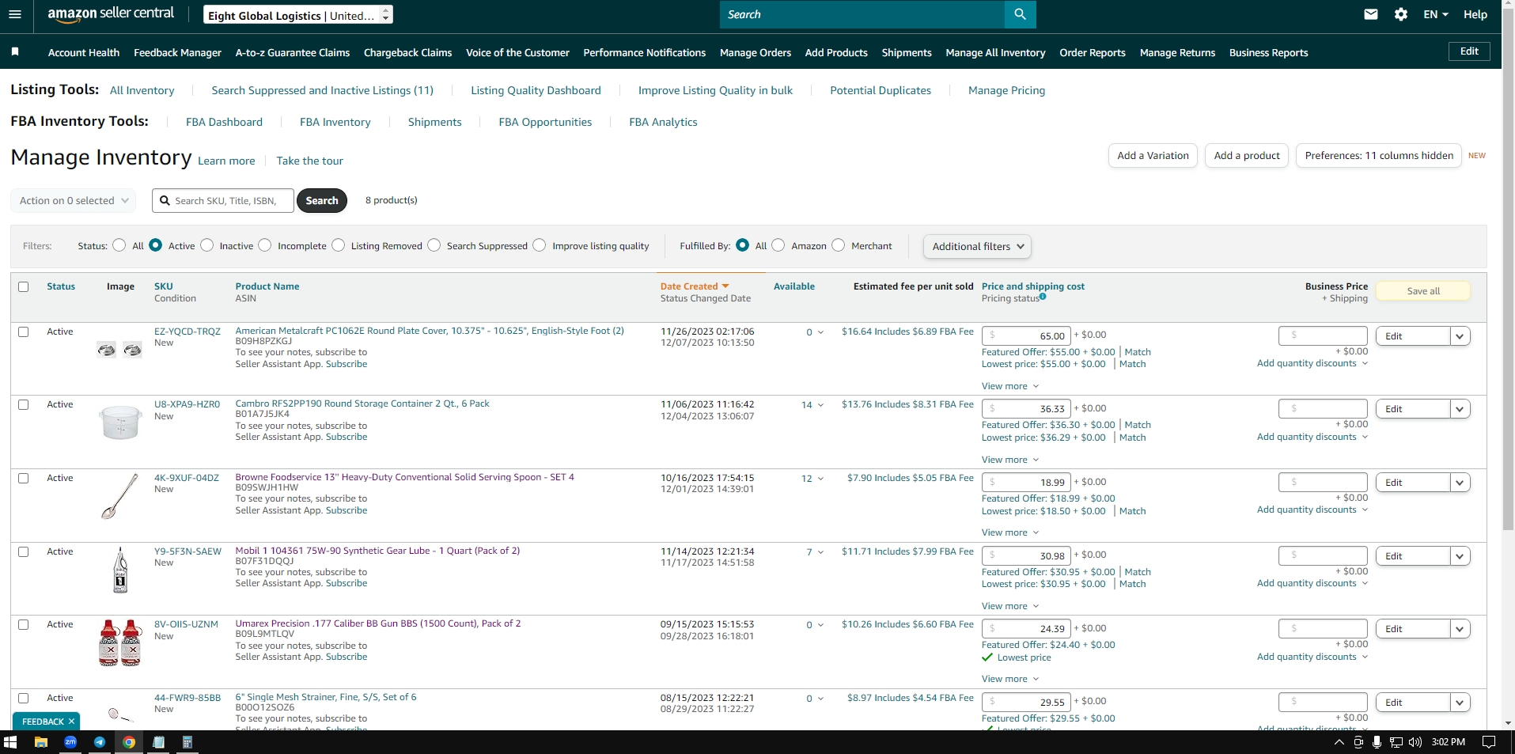Screen dimensions: 1515x754
Task: Click Save all button
Action: (x=1423, y=291)
